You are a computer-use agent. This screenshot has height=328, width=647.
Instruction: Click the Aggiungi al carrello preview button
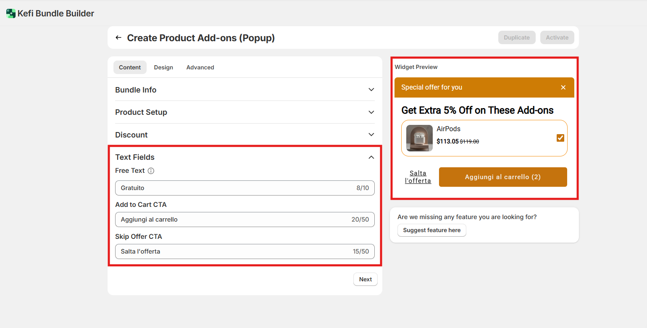(502, 177)
